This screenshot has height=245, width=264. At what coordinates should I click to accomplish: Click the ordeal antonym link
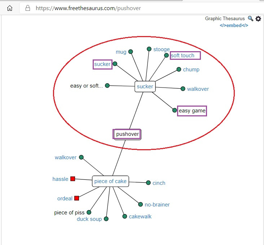(65, 199)
